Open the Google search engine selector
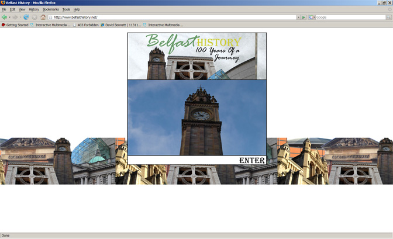Viewport: 393px width, 239px height. pos(312,17)
